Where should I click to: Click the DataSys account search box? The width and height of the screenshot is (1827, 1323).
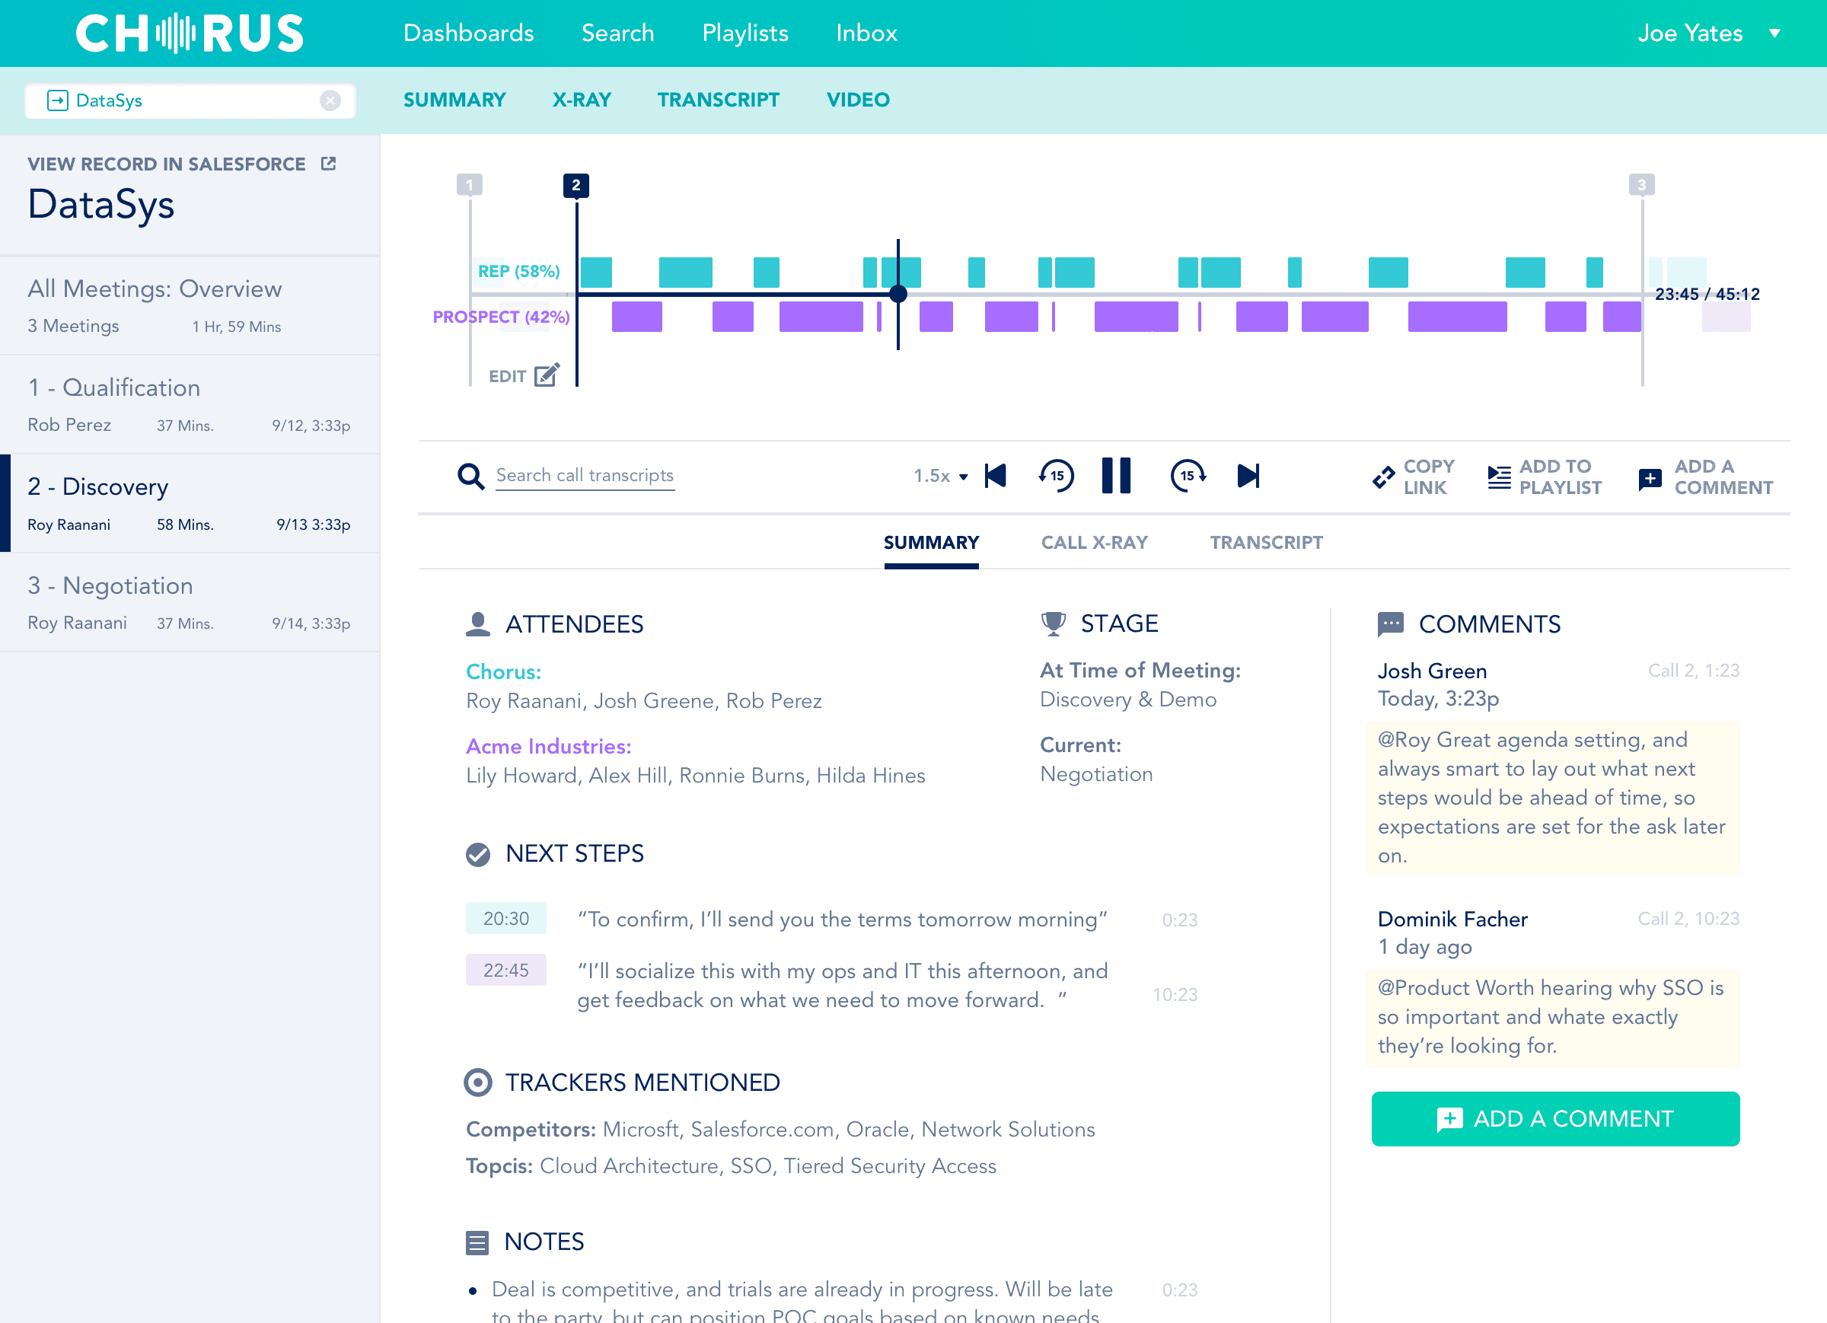point(190,100)
